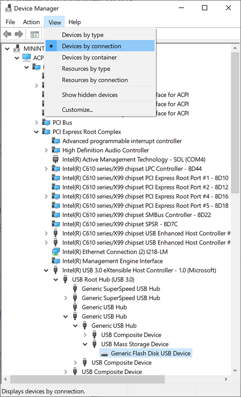Open the Customize... dialog
The image size is (241, 397).
(x=100, y=110)
